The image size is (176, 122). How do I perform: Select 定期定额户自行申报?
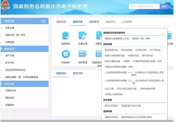tap(131, 106)
